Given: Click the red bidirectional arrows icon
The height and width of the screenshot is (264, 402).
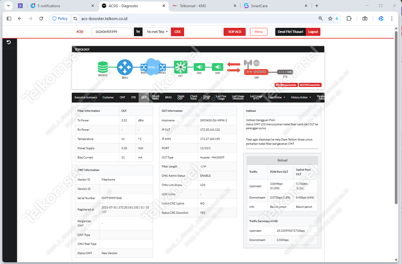Looking at the screenshot, I should (x=233, y=67).
